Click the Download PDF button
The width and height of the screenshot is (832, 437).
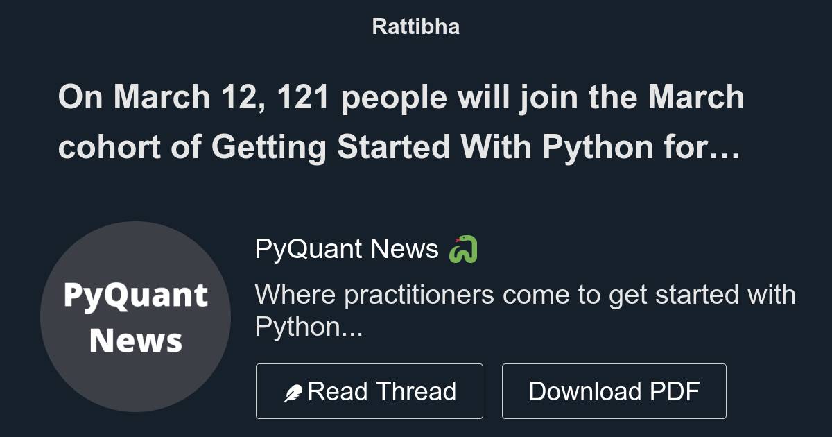point(615,391)
